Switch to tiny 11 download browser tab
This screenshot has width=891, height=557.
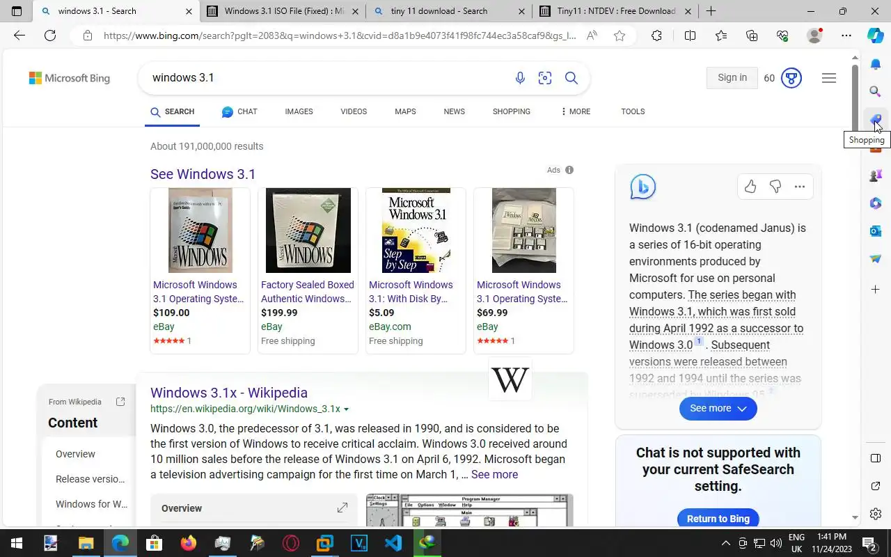click(x=449, y=11)
